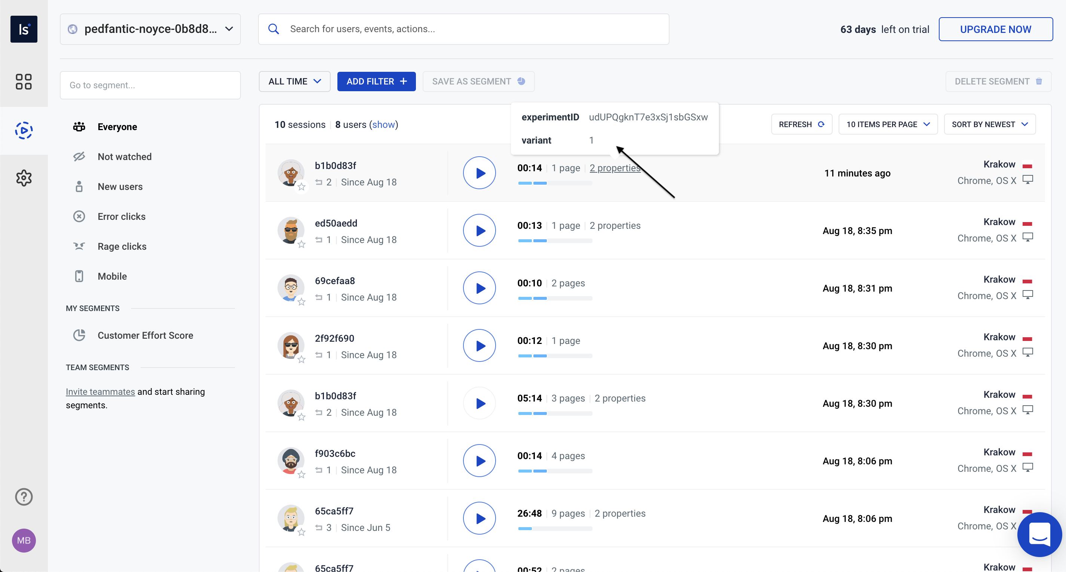The width and height of the screenshot is (1066, 572).
Task: Click the play button for b1b0d83f session
Action: coord(480,173)
